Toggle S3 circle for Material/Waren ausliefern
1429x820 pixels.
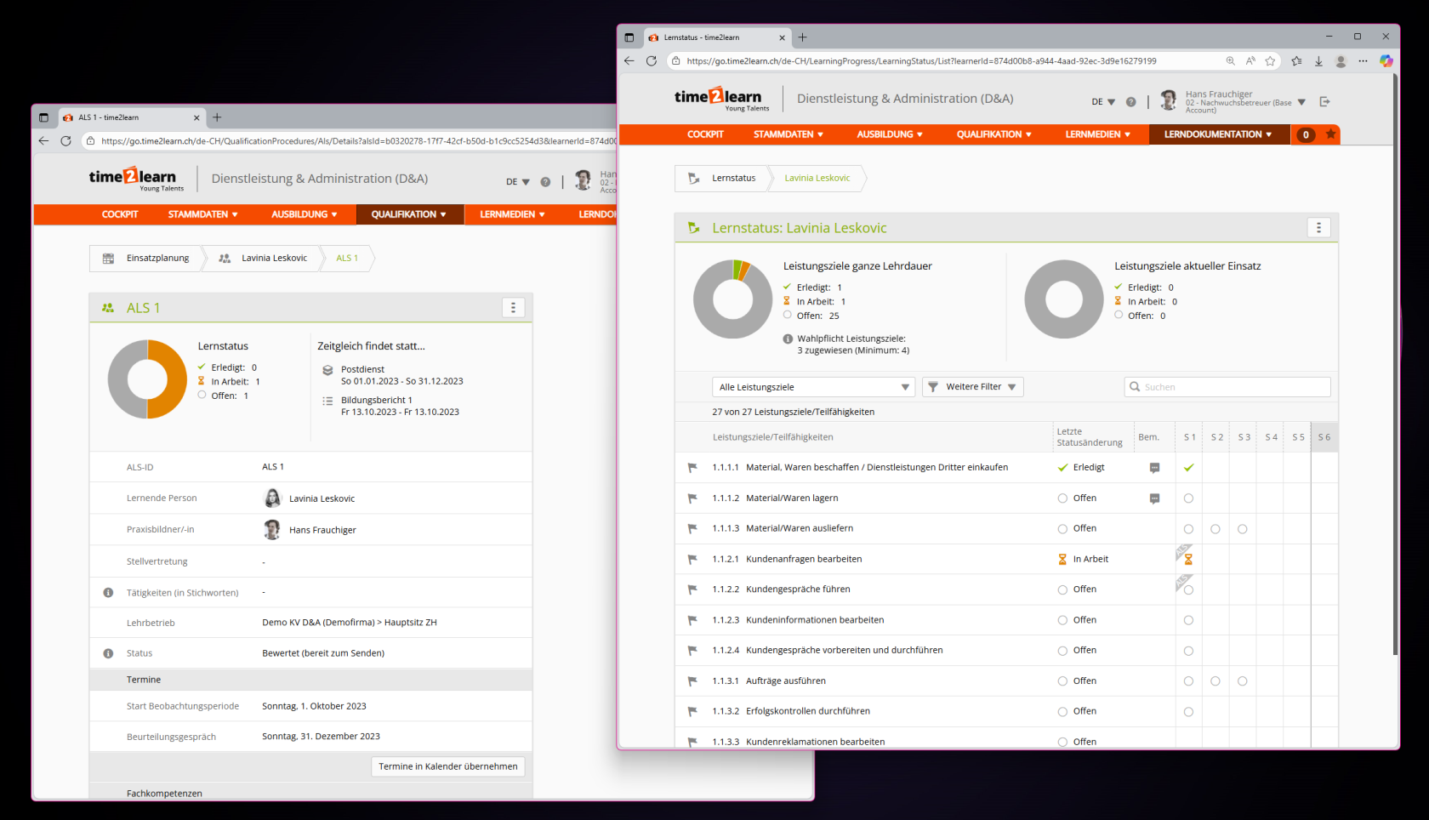click(x=1243, y=529)
